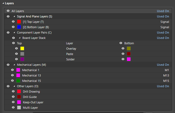The width and height of the screenshot is (175, 113).
Task: Collapse the Mechanical Layers group
Action: tap(14, 65)
